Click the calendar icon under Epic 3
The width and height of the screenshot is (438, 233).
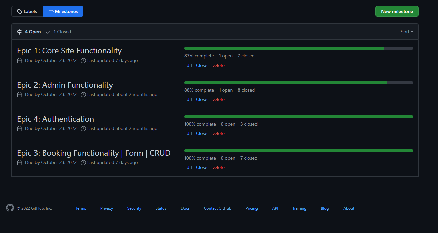coord(20,163)
